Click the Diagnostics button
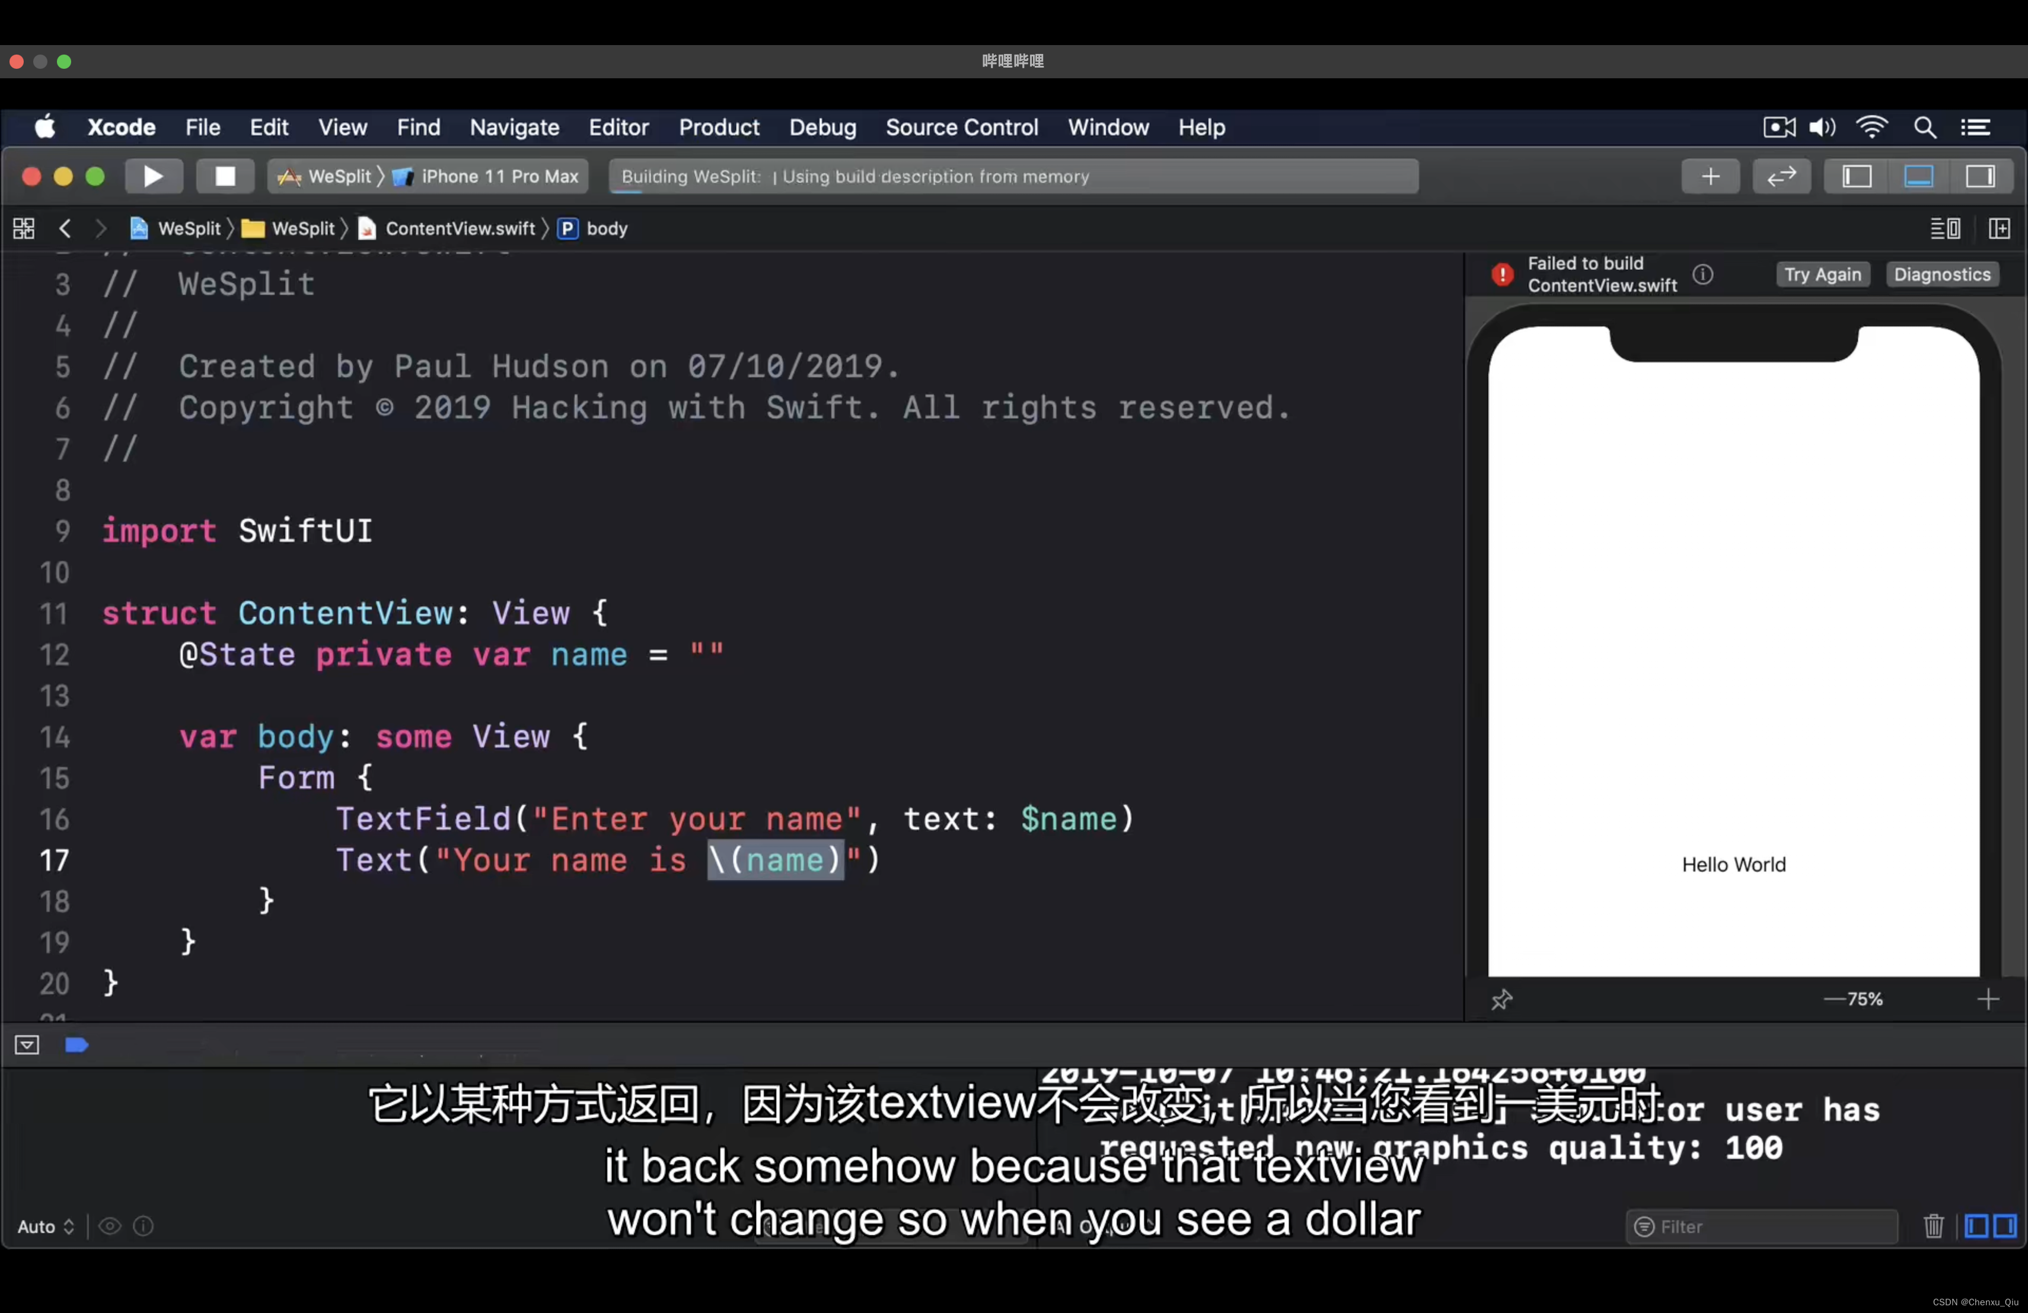This screenshot has width=2028, height=1313. point(1941,275)
